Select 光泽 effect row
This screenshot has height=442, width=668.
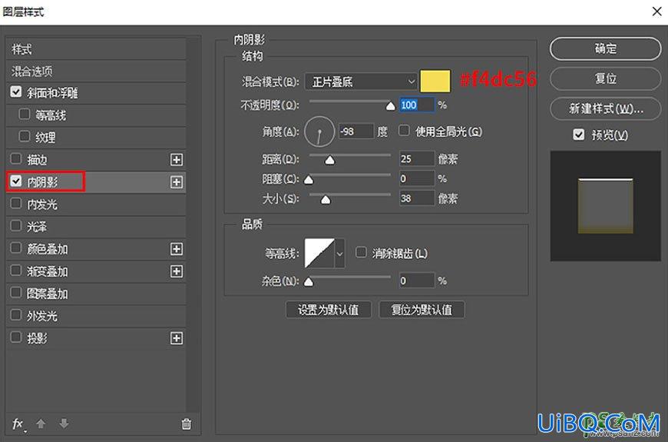pos(96,227)
